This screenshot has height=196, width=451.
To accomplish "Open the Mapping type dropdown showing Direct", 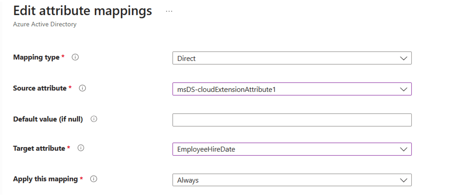I will point(292,58).
